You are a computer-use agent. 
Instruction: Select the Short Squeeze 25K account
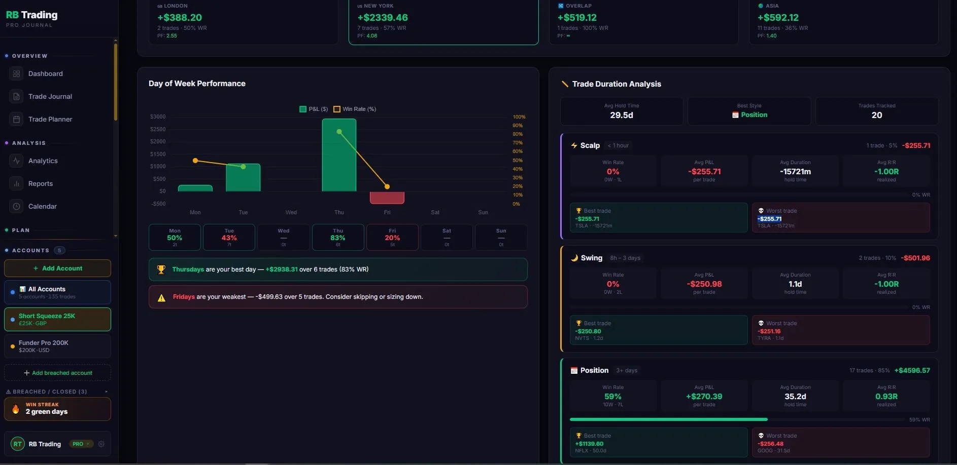tap(57, 319)
